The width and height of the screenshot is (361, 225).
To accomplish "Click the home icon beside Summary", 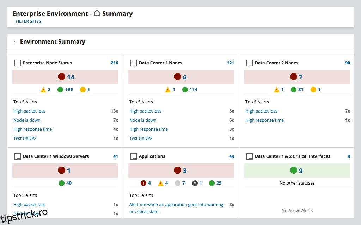I will (x=97, y=13).
